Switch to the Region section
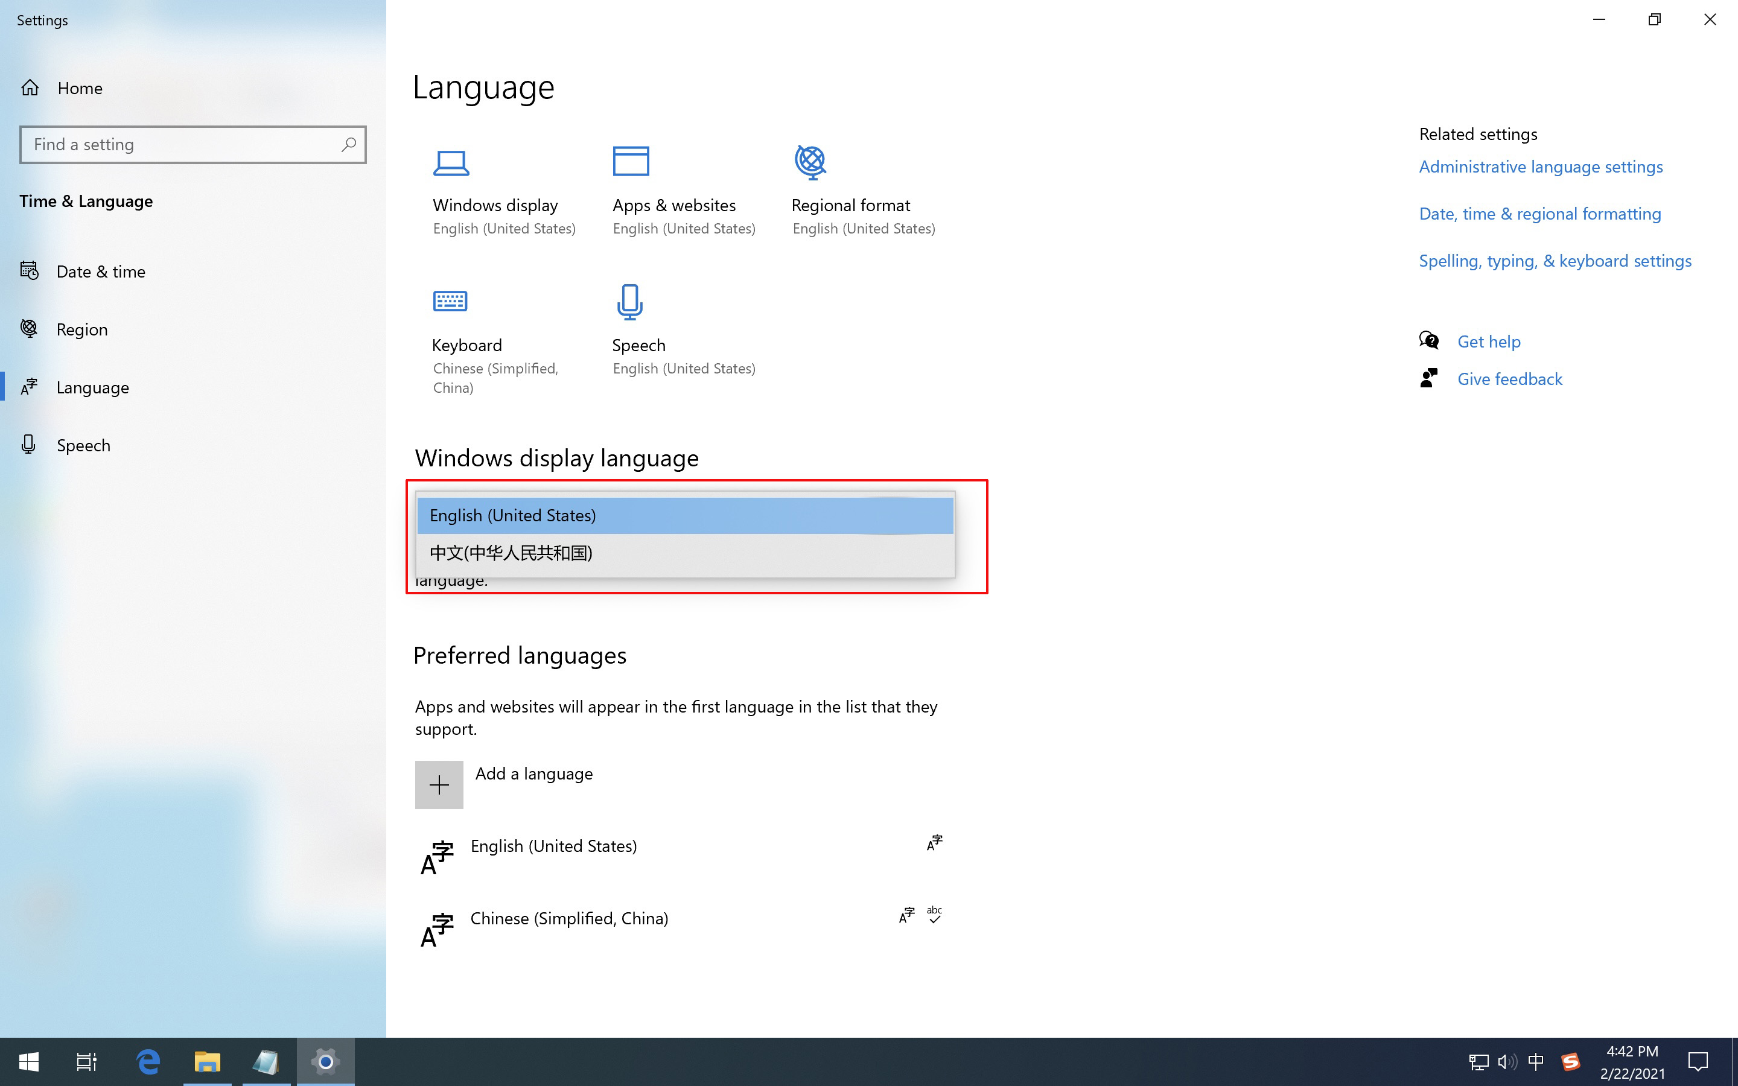This screenshot has height=1086, width=1738. tap(82, 329)
